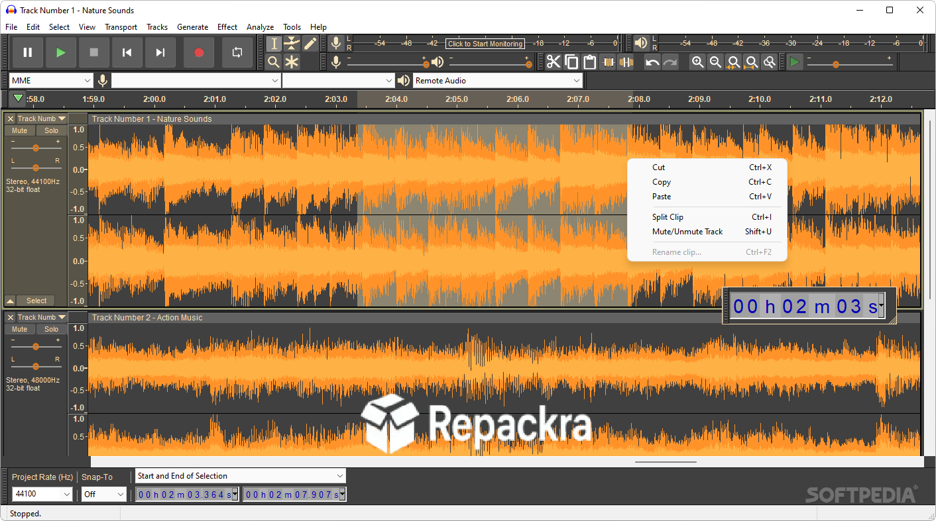Click the Redo arrow icon

[x=671, y=62]
